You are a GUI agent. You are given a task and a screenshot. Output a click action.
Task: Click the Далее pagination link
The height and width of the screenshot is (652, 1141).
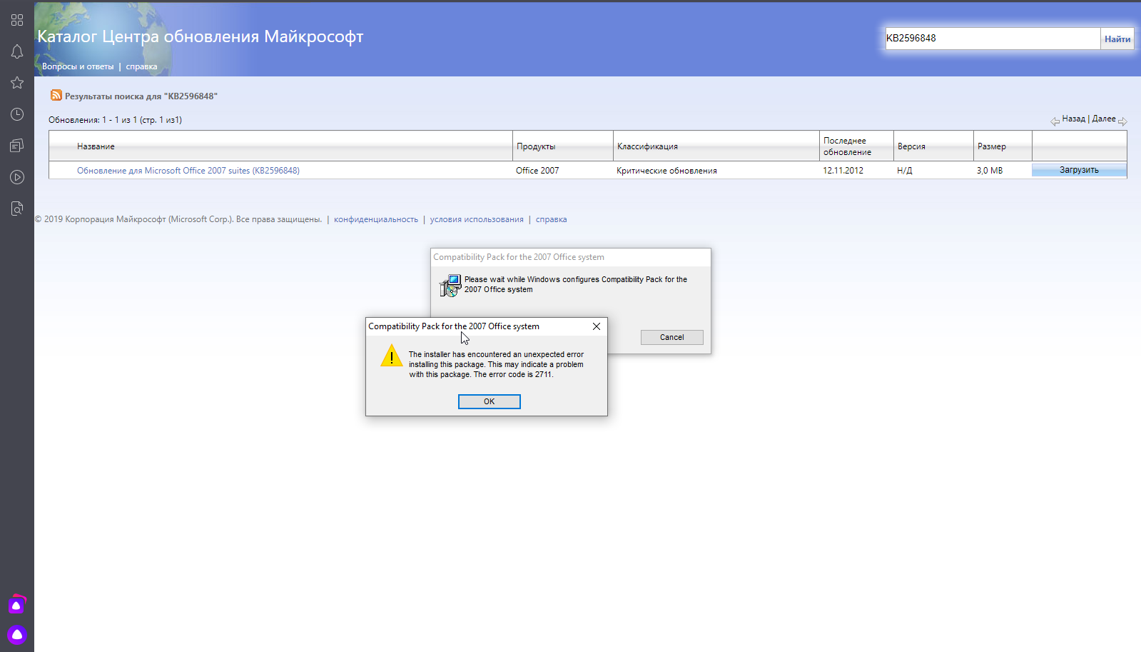[x=1104, y=119]
